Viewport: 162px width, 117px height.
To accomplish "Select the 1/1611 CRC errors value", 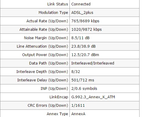I will (78, 106).
